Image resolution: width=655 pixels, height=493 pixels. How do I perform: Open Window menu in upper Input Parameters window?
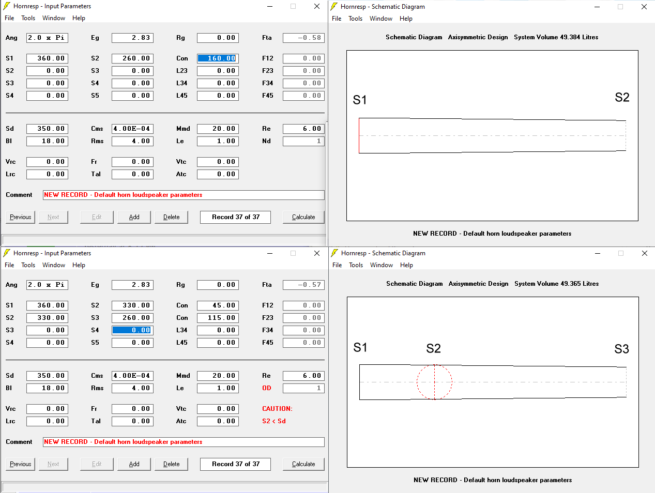[54, 18]
